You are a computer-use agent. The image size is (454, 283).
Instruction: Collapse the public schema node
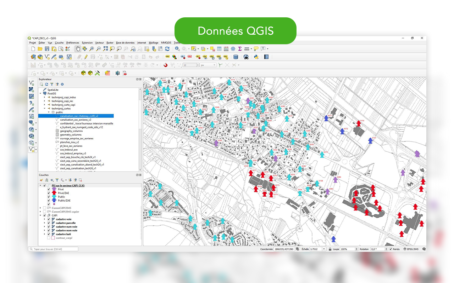(49, 112)
